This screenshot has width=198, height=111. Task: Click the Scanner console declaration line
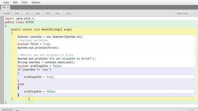click(x=50, y=37)
